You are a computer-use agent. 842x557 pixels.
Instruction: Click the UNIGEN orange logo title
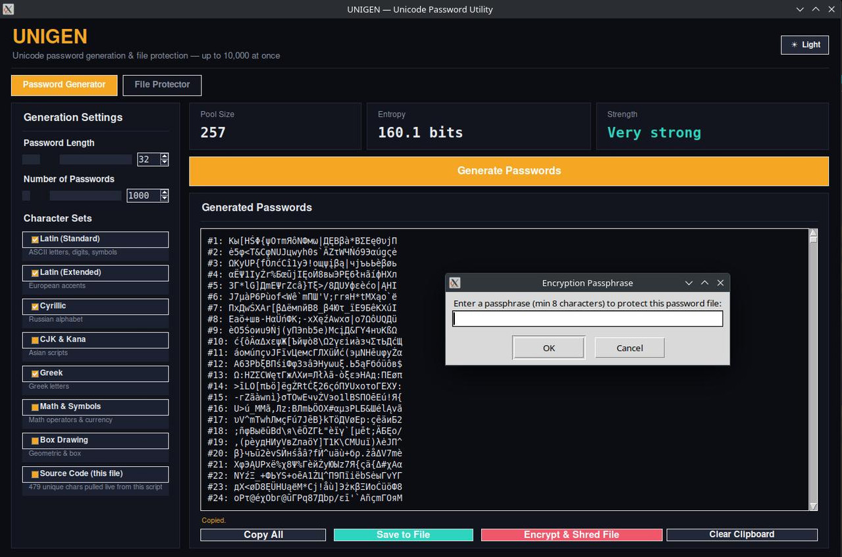click(x=50, y=36)
